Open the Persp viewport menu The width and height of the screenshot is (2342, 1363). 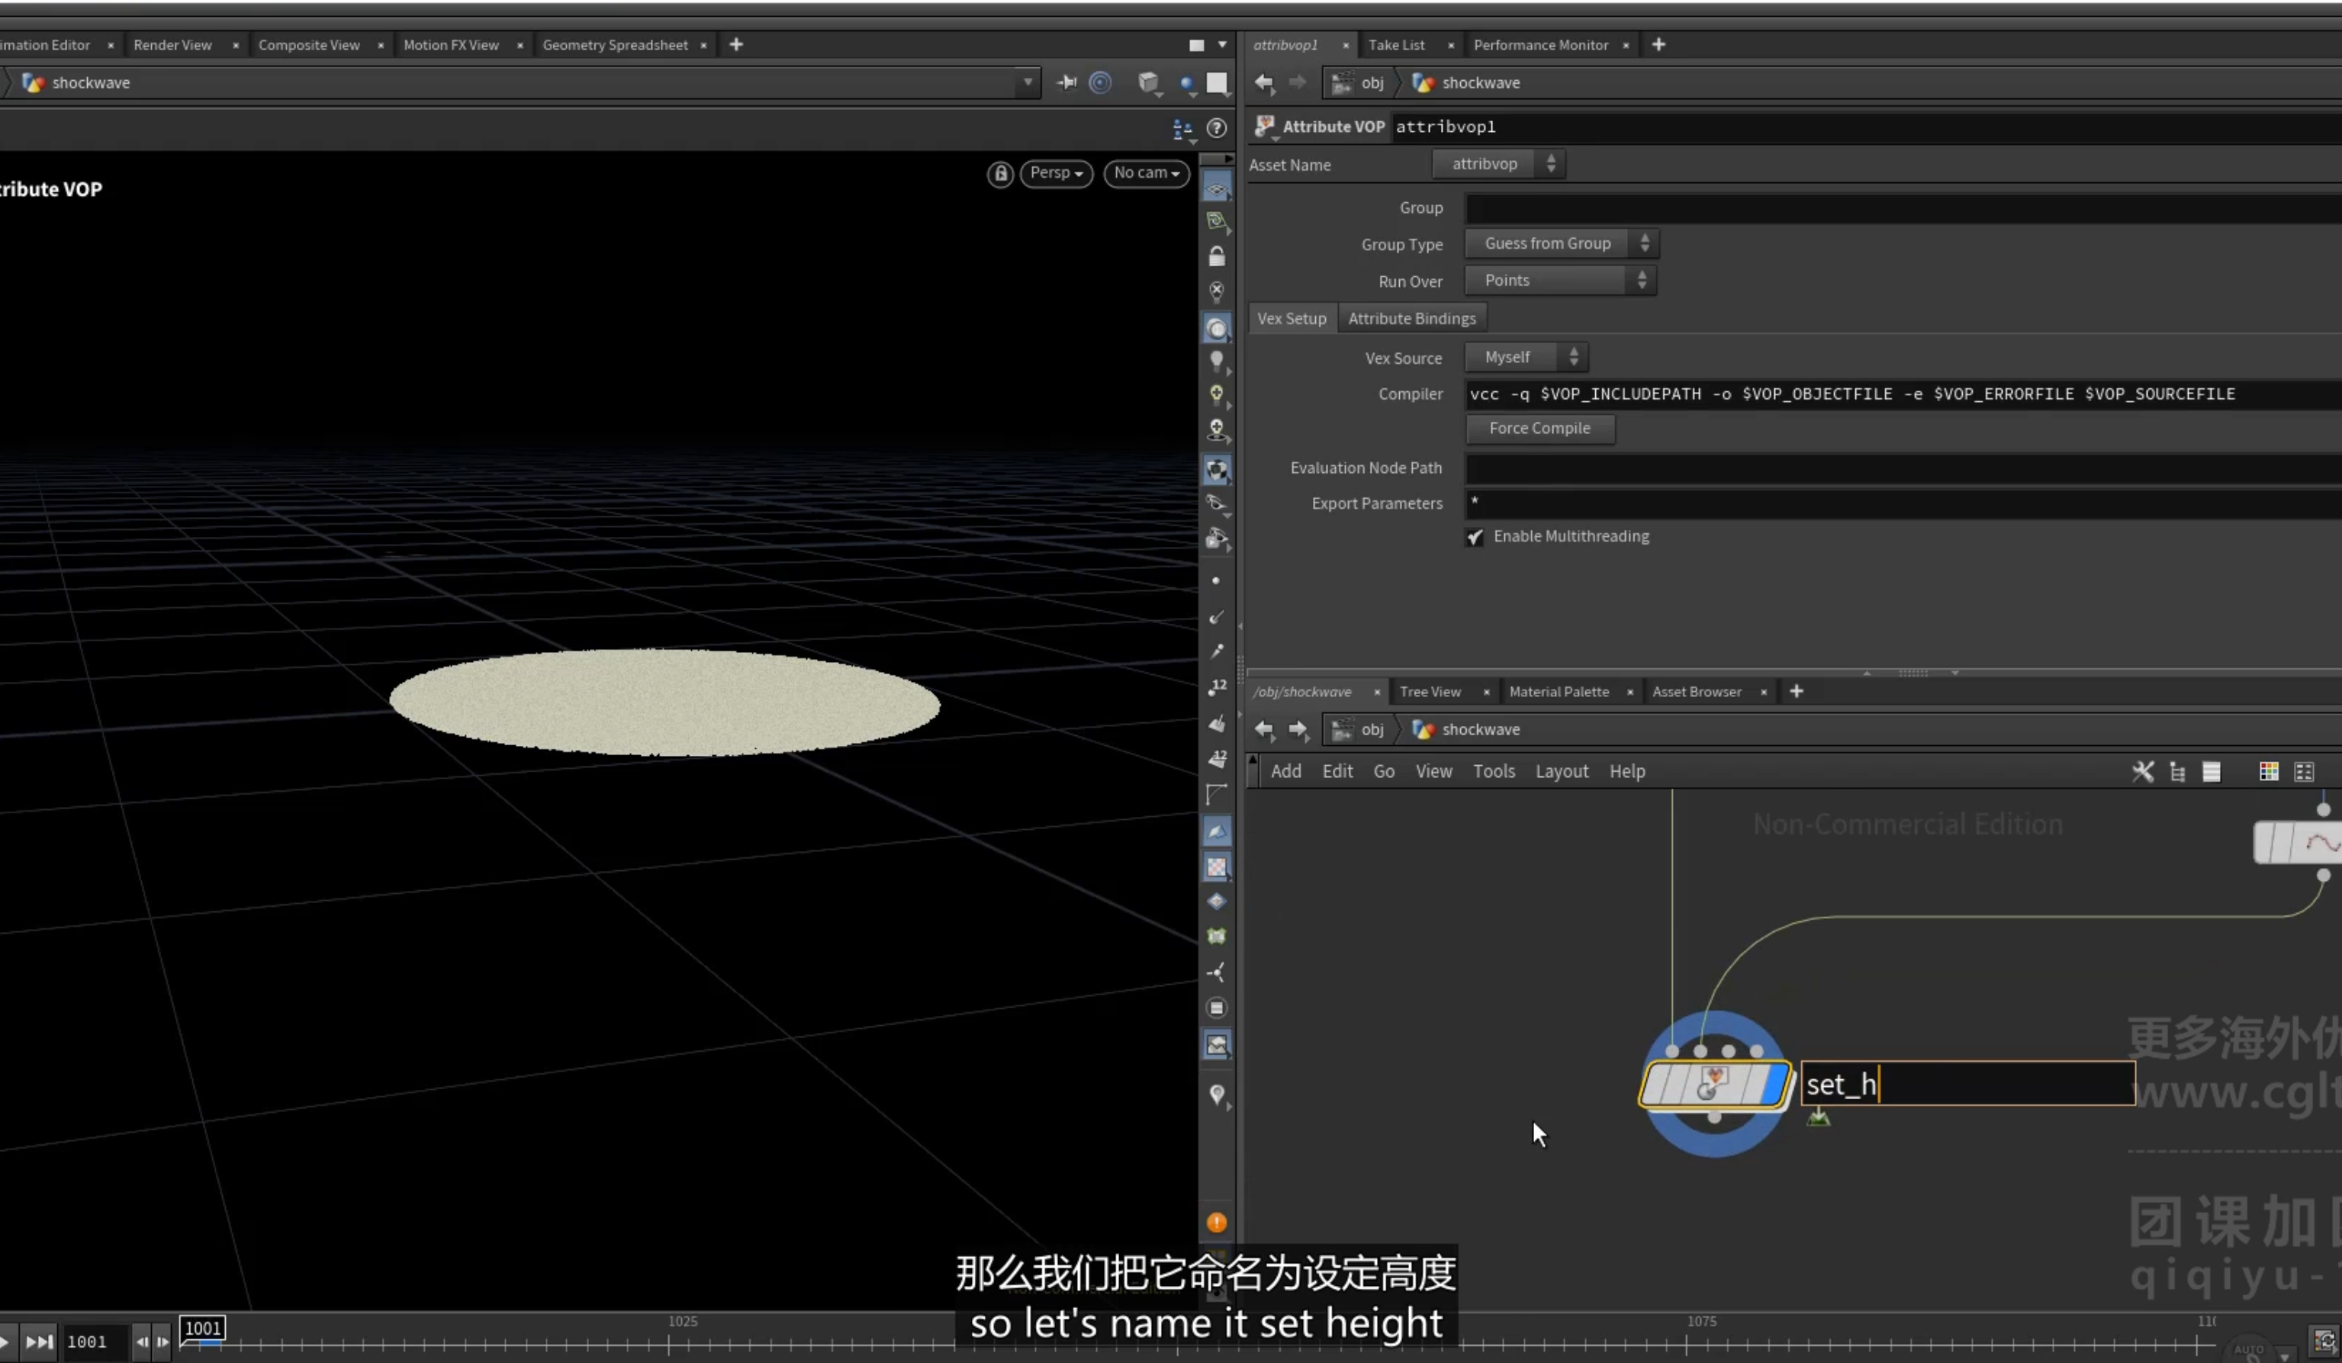click(1056, 174)
